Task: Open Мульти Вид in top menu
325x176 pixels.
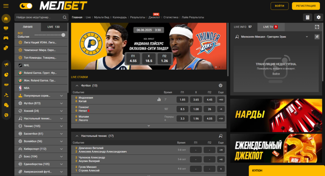Action: click(102, 17)
